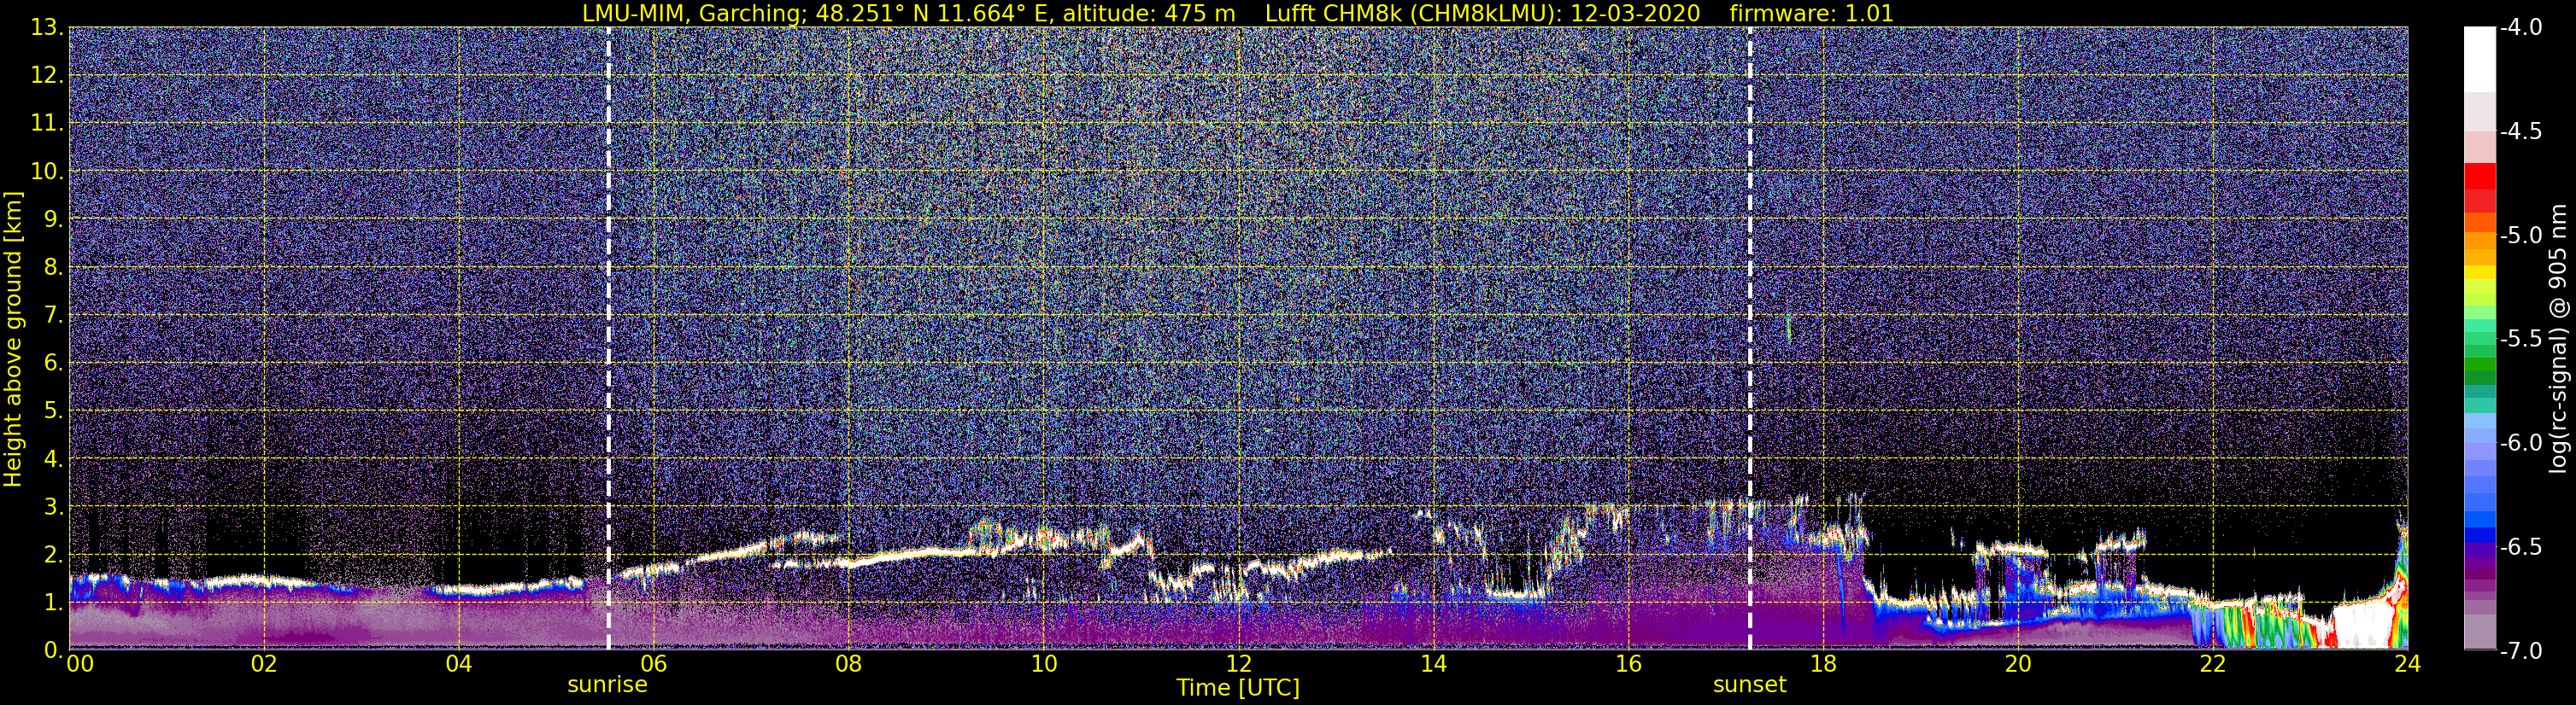The image size is (2576, 705).
Task: Click the time axis tick label '14'
Action: [1433, 664]
